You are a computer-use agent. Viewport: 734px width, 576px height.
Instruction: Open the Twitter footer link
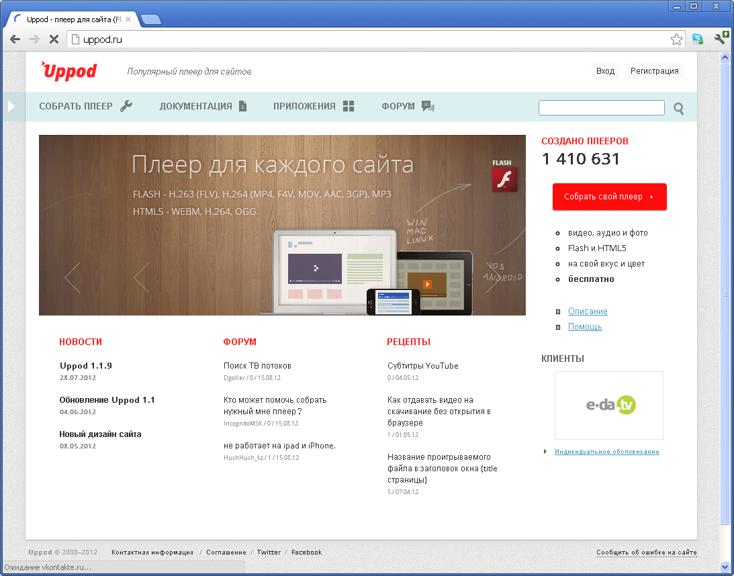click(x=269, y=552)
